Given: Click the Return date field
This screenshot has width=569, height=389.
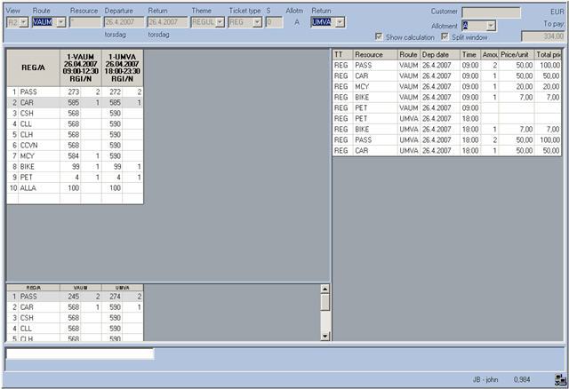Looking at the screenshot, I should coord(167,22).
